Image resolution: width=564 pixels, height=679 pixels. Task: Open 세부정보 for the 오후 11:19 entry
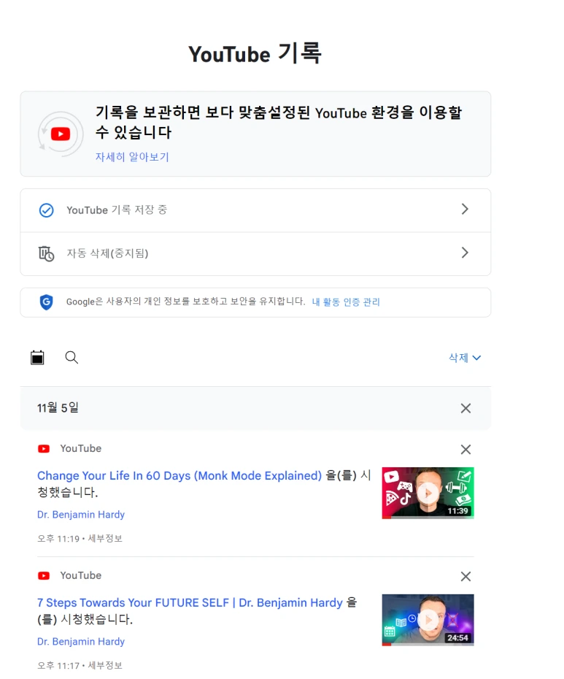[x=105, y=538]
